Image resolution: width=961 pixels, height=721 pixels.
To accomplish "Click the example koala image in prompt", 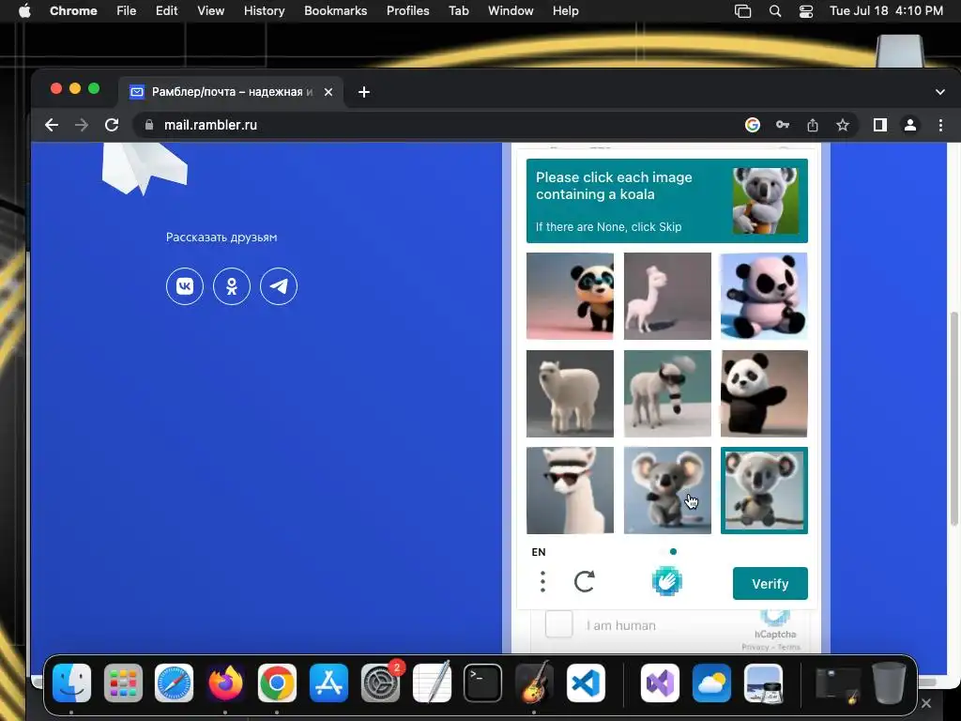I will (x=766, y=201).
